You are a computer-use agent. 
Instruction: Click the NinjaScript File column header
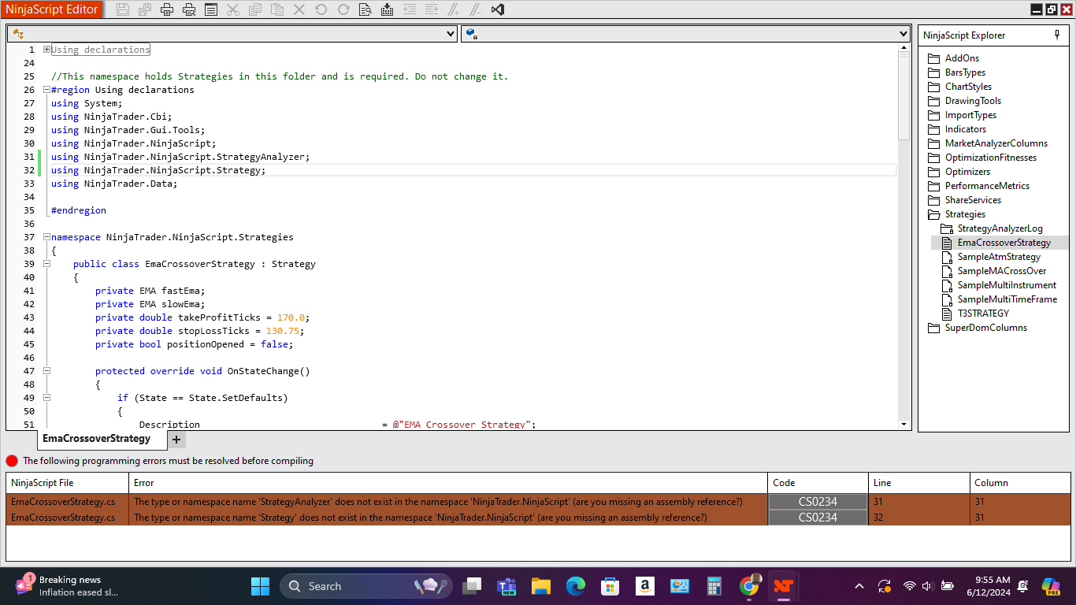coord(68,483)
